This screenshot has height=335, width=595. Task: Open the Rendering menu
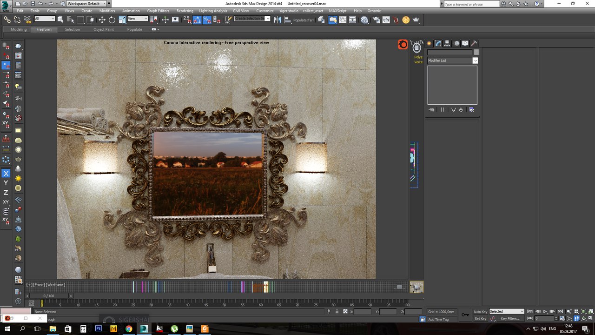(185, 11)
